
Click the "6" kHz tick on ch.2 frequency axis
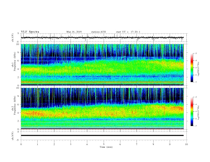pyautogui.click(x=19, y=105)
